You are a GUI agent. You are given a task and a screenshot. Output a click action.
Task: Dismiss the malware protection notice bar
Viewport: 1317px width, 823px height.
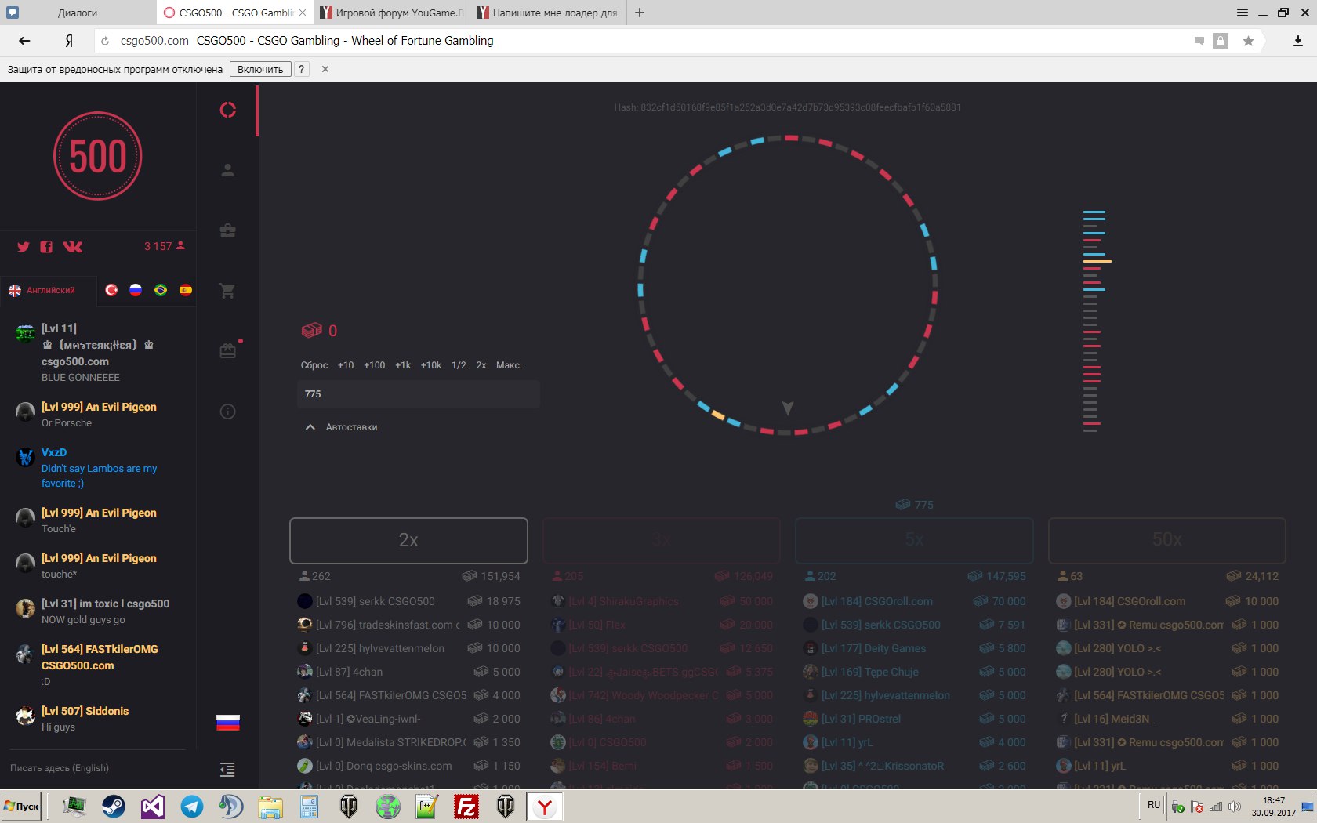click(325, 69)
